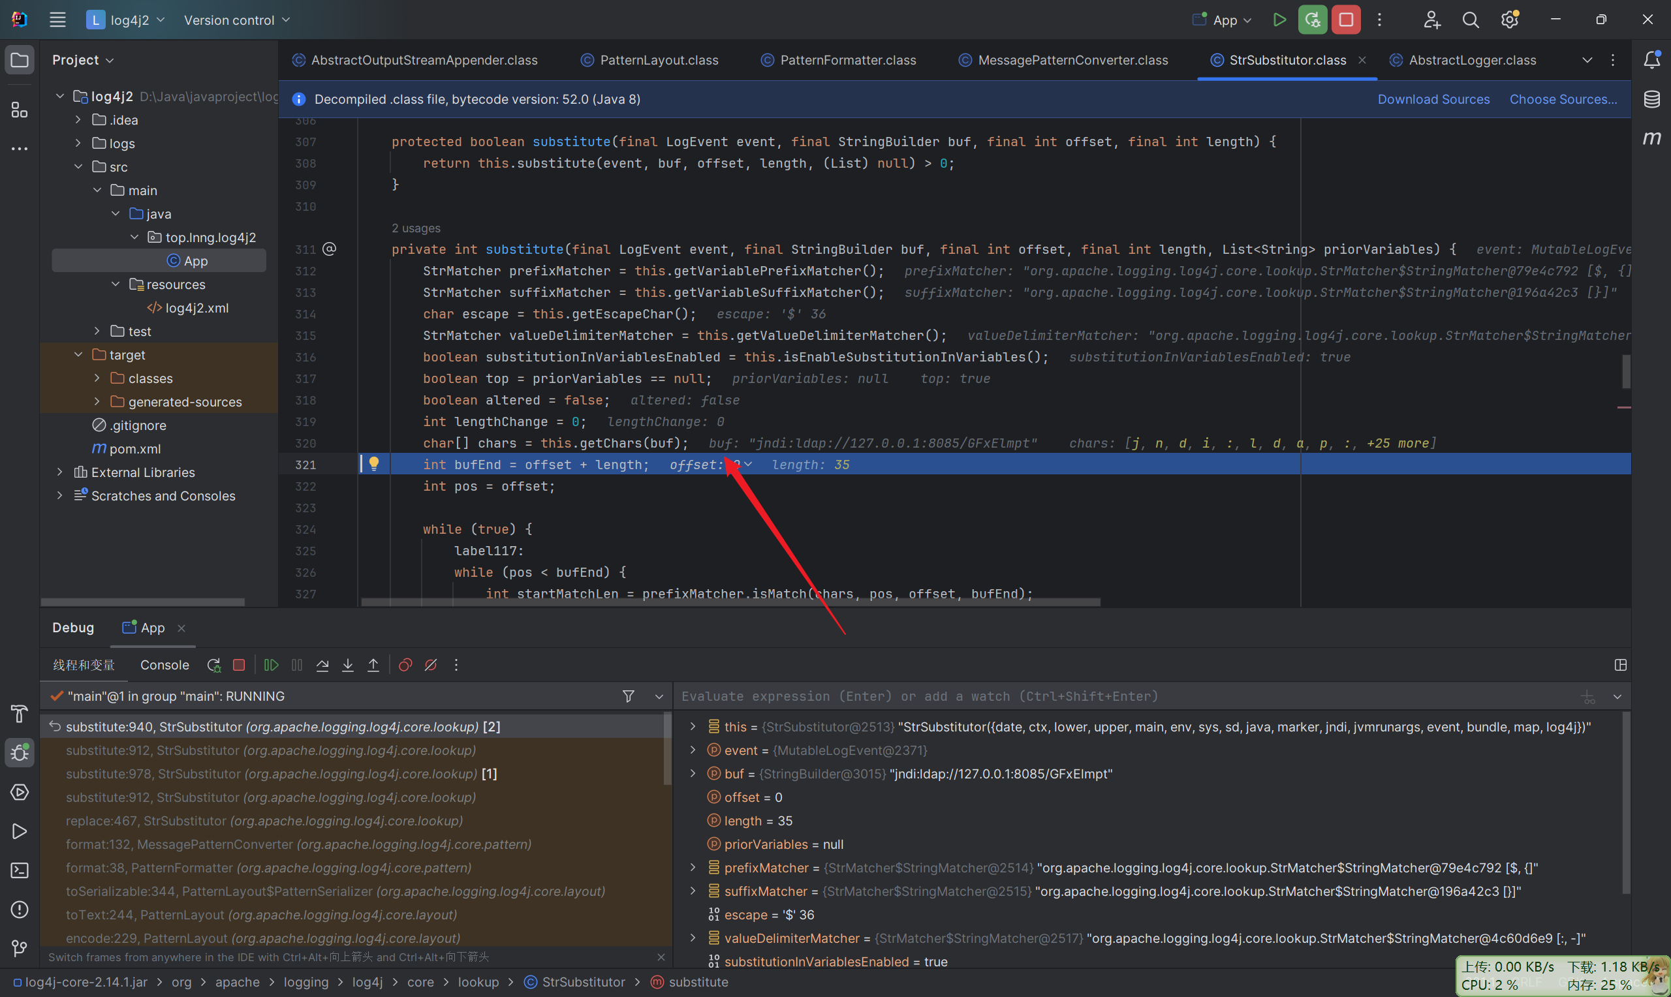This screenshot has height=997, width=1671.
Task: Show more tool windows ellipsis
Action: [x=20, y=148]
